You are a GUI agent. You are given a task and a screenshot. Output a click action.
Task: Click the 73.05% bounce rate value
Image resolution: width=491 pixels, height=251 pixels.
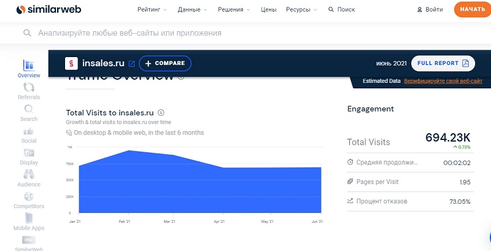[460, 202]
